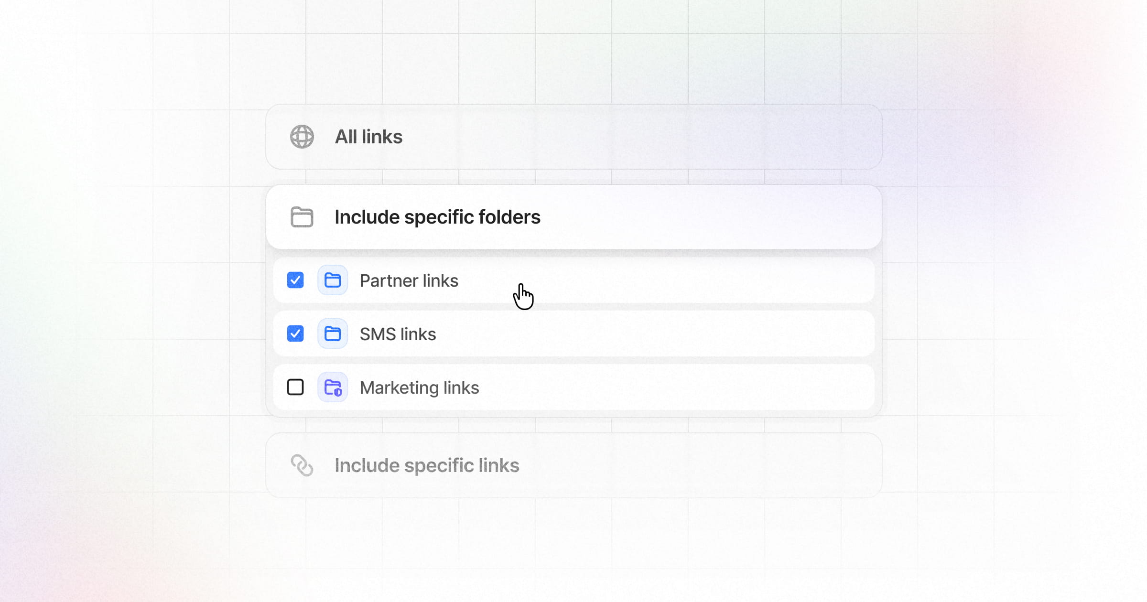This screenshot has height=602, width=1147.
Task: Select the Marketing links label
Action: tap(419, 387)
